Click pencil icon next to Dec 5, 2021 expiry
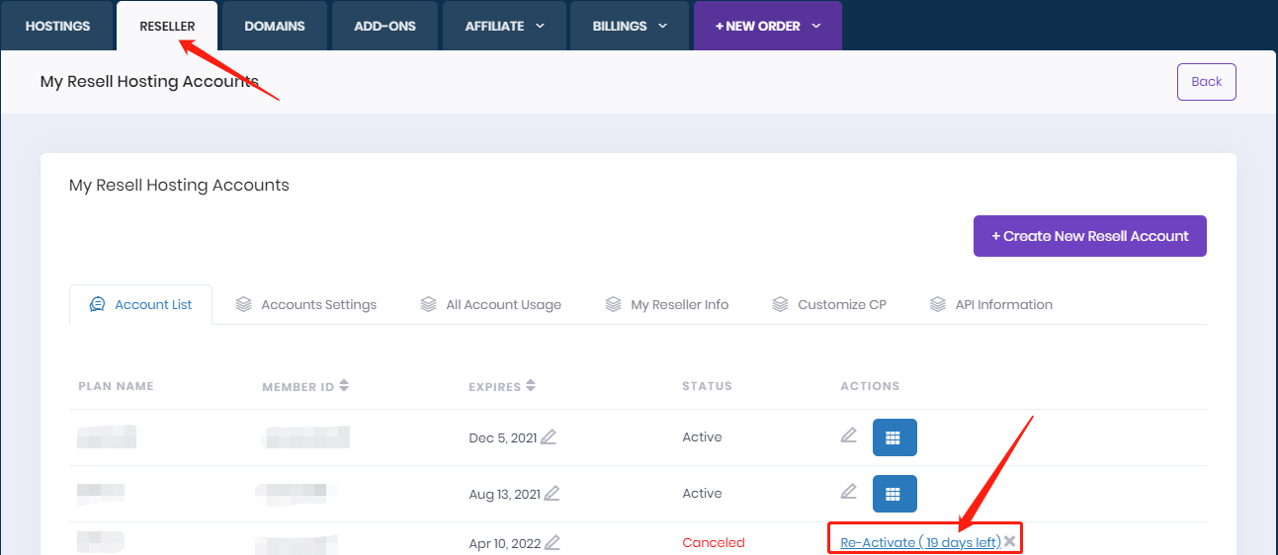 coord(549,436)
